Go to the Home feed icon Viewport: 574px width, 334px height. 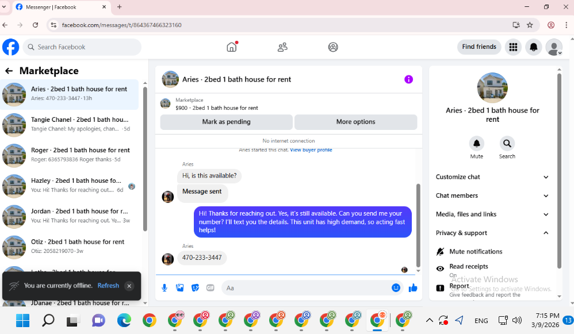[232, 47]
